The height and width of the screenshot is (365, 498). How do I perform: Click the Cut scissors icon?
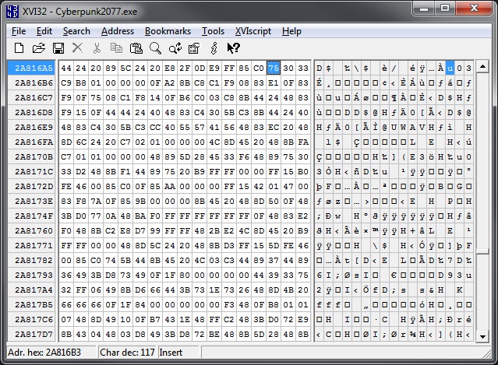[x=97, y=48]
